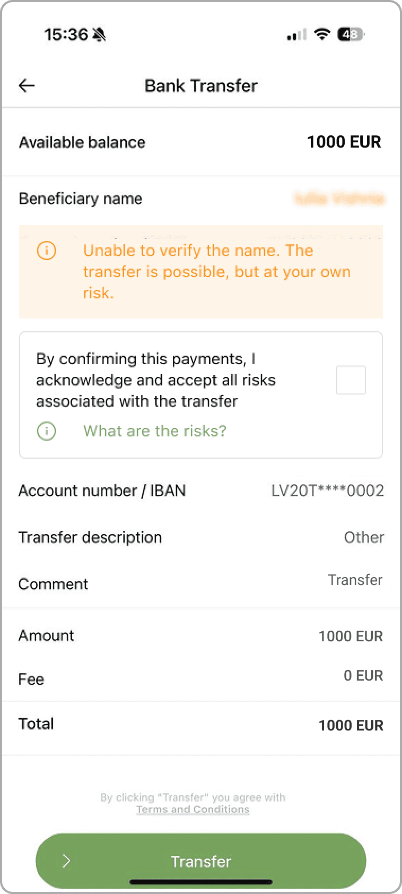Tap the muted bell status icon
This screenshot has width=402, height=894.
pyautogui.click(x=99, y=35)
